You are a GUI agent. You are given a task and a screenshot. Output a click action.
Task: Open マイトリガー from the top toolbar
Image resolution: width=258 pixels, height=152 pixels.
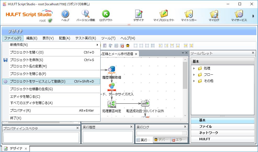tap(189, 14)
